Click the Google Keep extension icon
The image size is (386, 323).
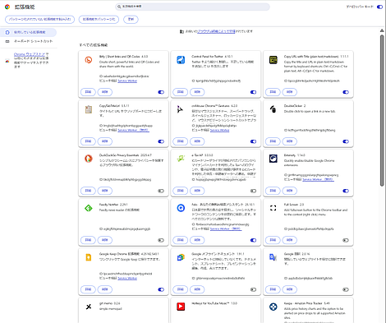coord(89,257)
